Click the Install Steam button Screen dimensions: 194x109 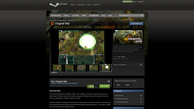[128, 2]
